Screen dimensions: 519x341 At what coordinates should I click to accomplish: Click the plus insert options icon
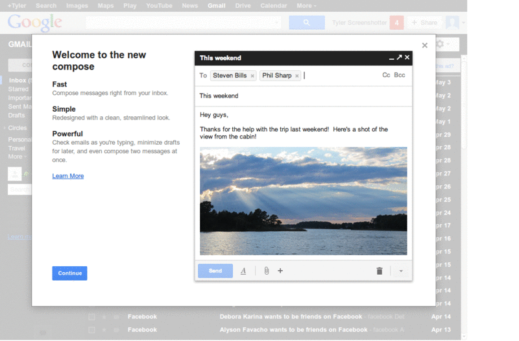(x=280, y=271)
